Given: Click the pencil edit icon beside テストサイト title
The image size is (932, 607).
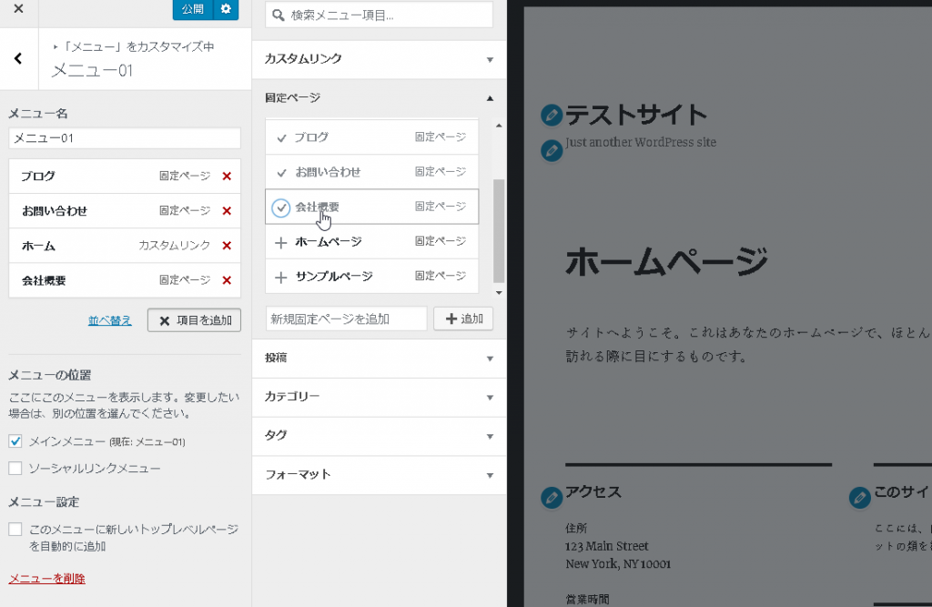Looking at the screenshot, I should tap(551, 116).
